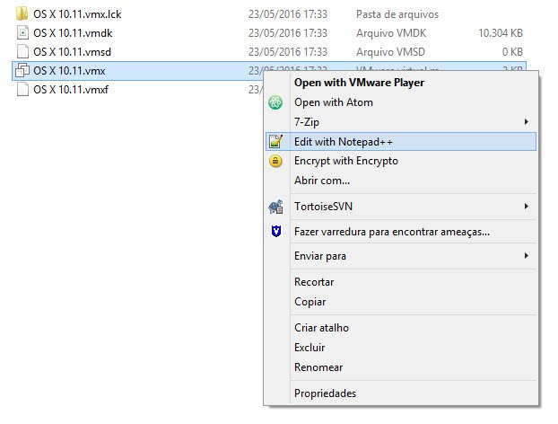Open the Enviar para entry
This screenshot has width=558, height=424.
point(401,256)
